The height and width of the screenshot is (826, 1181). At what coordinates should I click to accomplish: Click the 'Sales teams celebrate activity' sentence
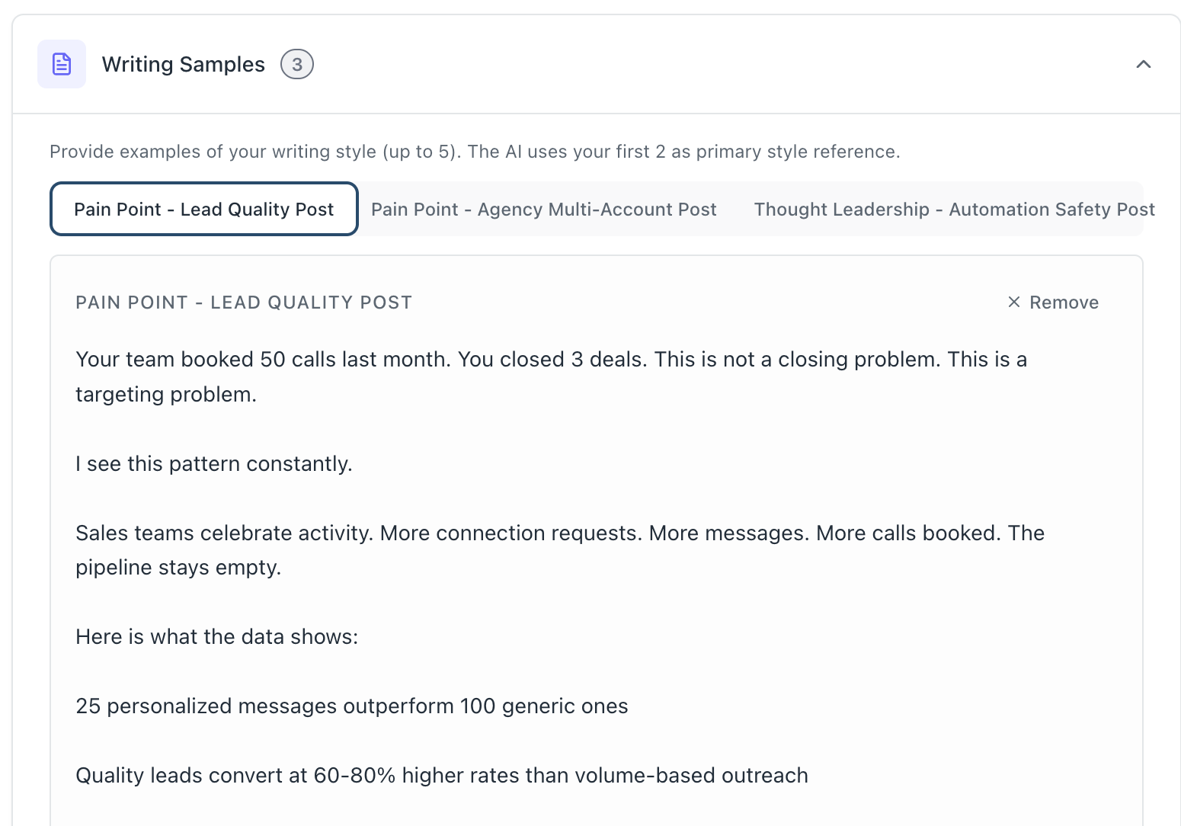tap(225, 533)
